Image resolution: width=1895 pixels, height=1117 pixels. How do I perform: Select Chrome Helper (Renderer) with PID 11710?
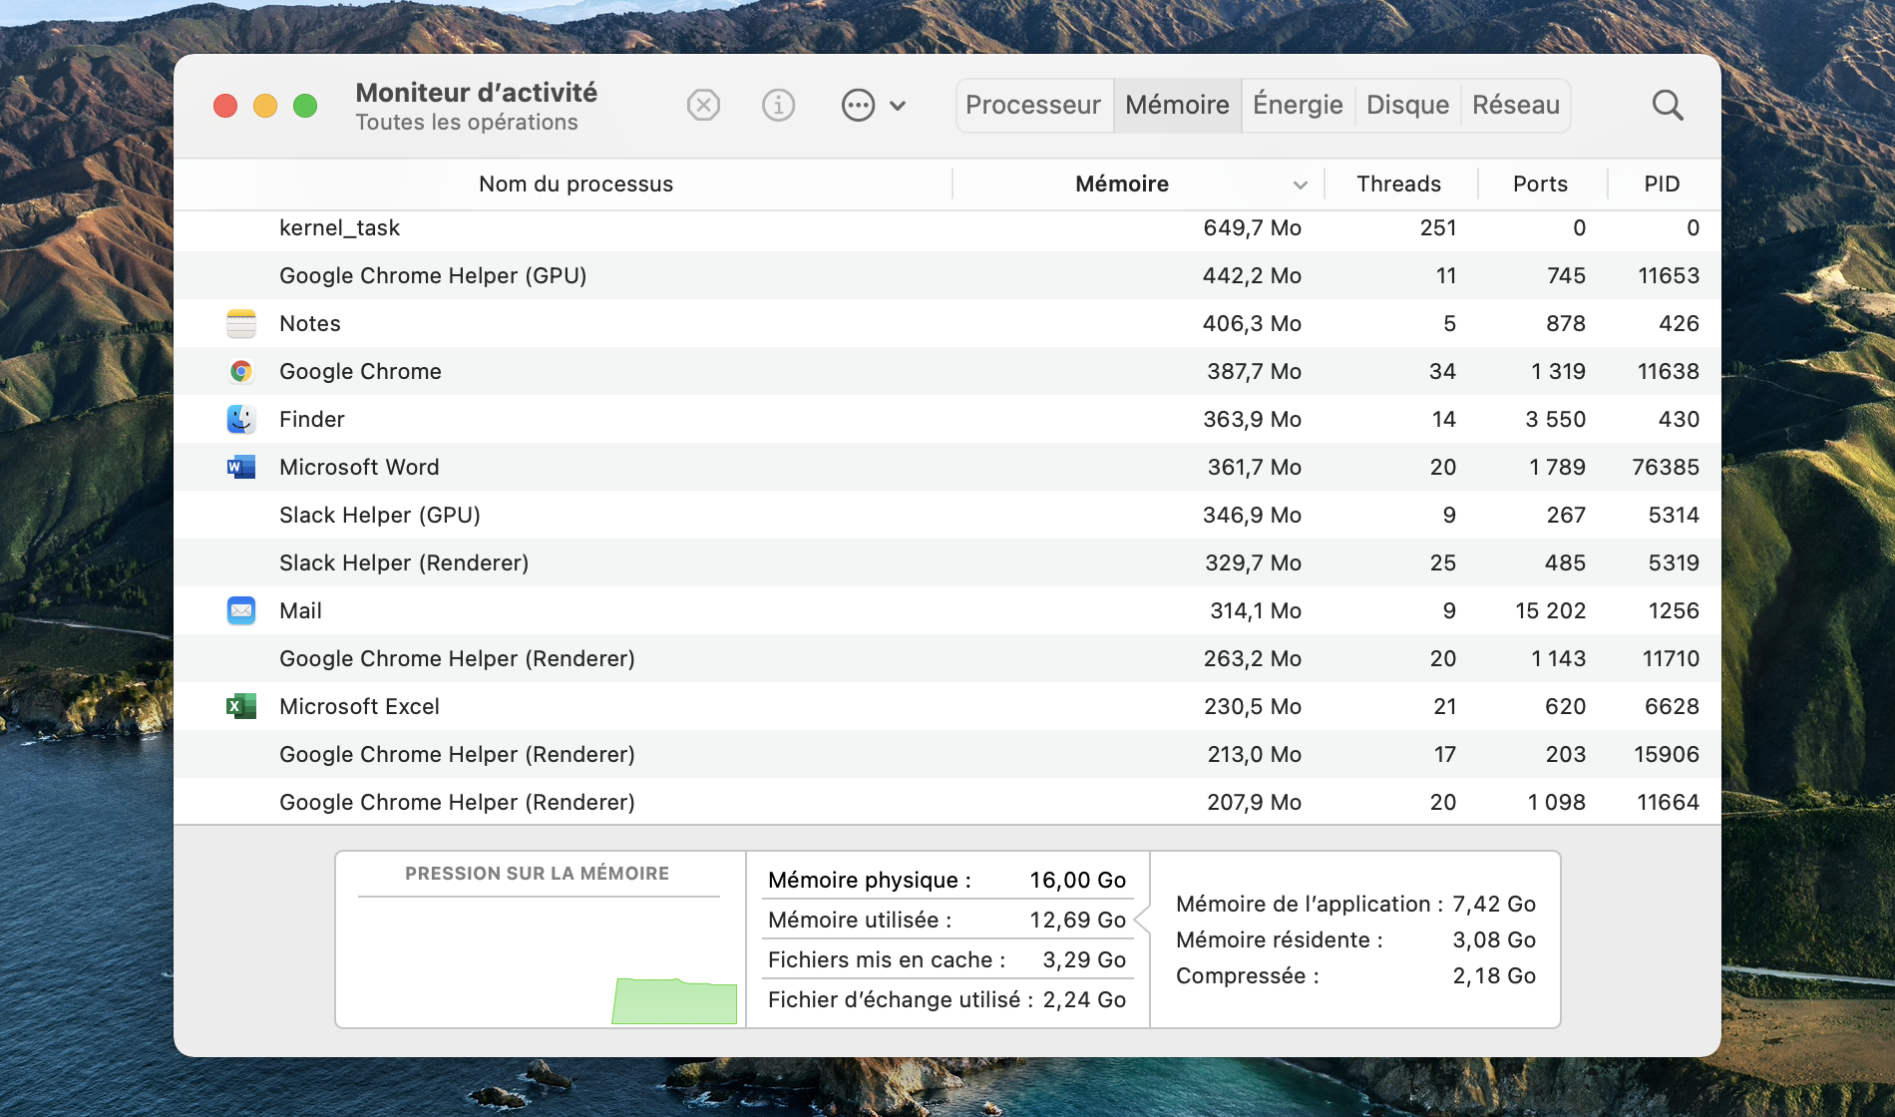[x=947, y=658]
